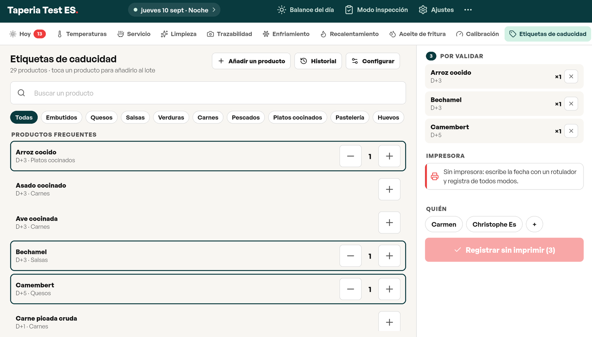
Task: Filter products by Carnes
Action: pyautogui.click(x=208, y=118)
